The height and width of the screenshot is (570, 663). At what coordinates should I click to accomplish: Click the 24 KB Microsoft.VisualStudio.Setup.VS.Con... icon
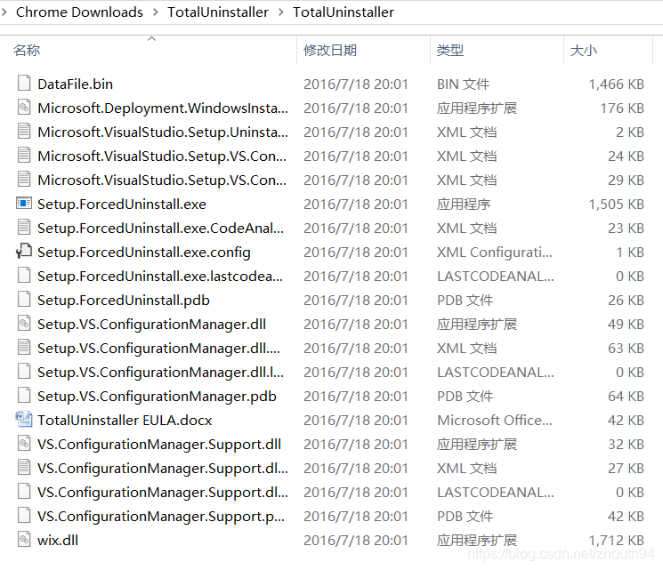[x=24, y=155]
